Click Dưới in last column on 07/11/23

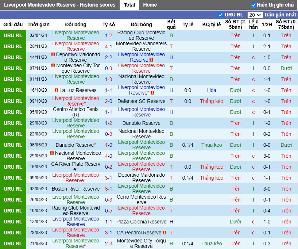point(286,68)
